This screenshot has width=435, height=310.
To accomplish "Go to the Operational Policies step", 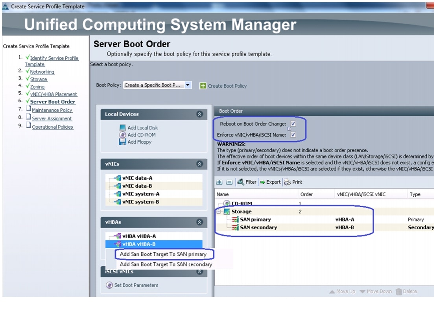I will coord(53,127).
